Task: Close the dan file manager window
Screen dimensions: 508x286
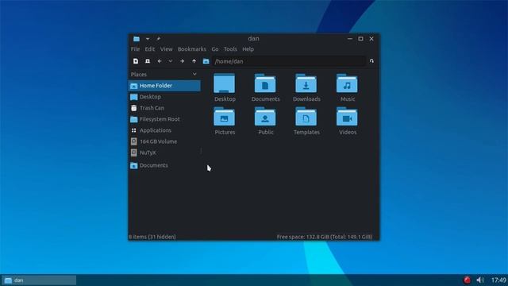Action: click(x=371, y=39)
